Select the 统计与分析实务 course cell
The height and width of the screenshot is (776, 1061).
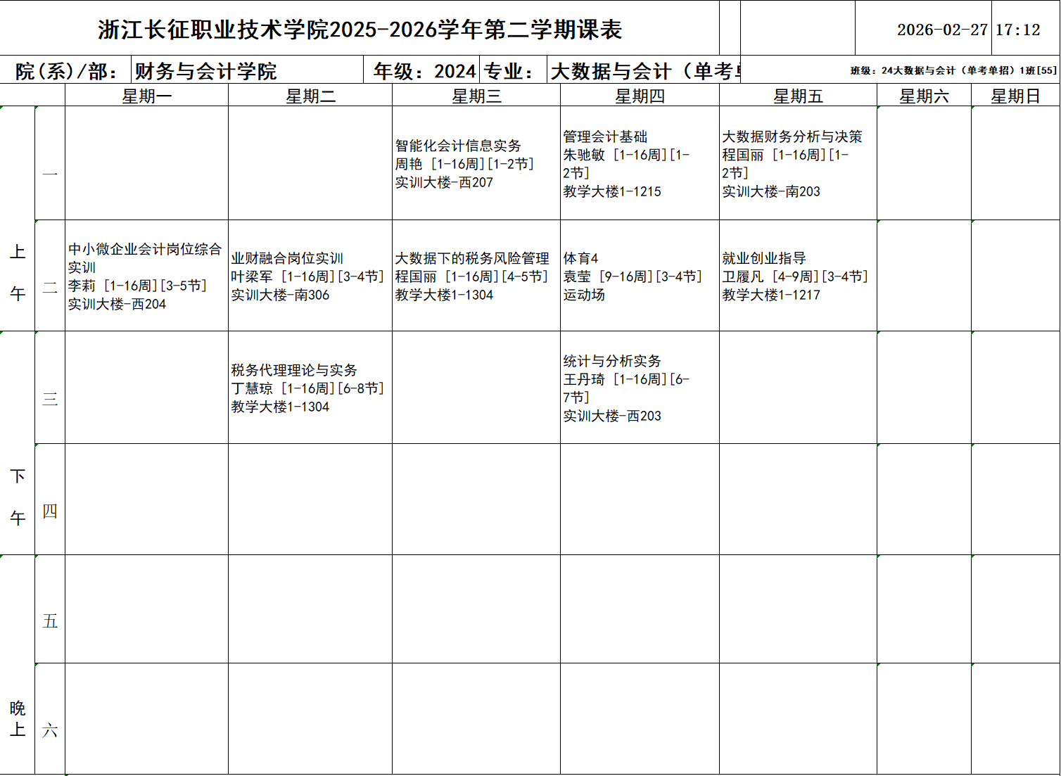[x=639, y=388]
